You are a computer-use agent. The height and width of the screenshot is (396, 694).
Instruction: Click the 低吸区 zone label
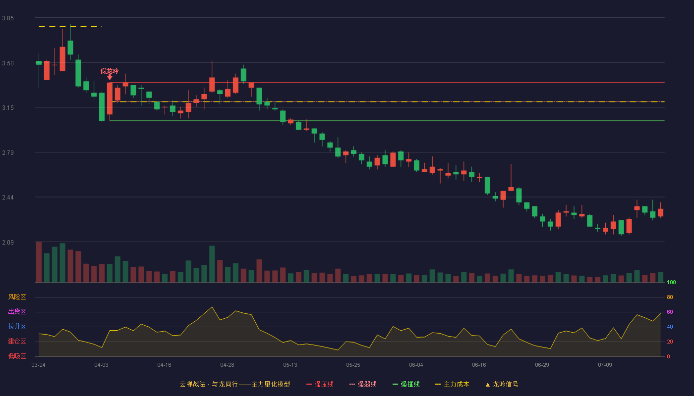(17, 356)
